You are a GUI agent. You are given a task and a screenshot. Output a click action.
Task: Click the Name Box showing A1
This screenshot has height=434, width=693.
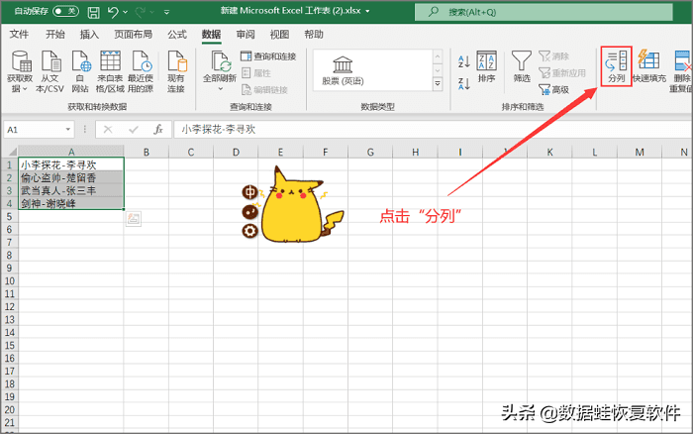pos(34,130)
